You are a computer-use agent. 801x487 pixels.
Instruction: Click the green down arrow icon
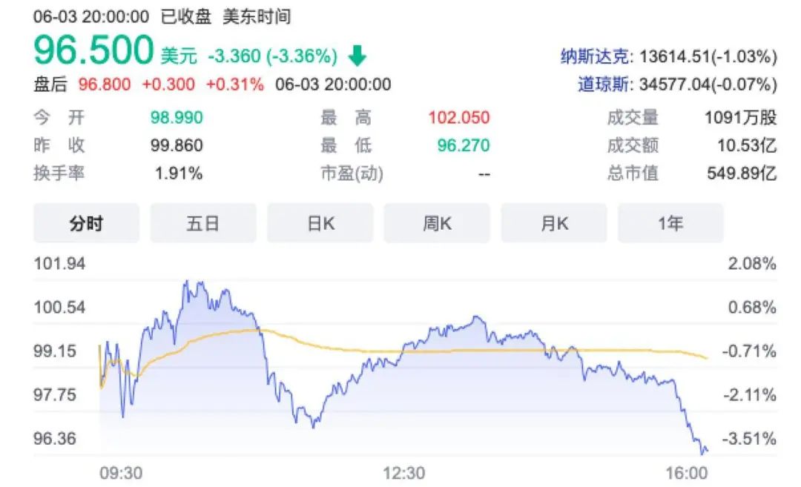tap(358, 54)
